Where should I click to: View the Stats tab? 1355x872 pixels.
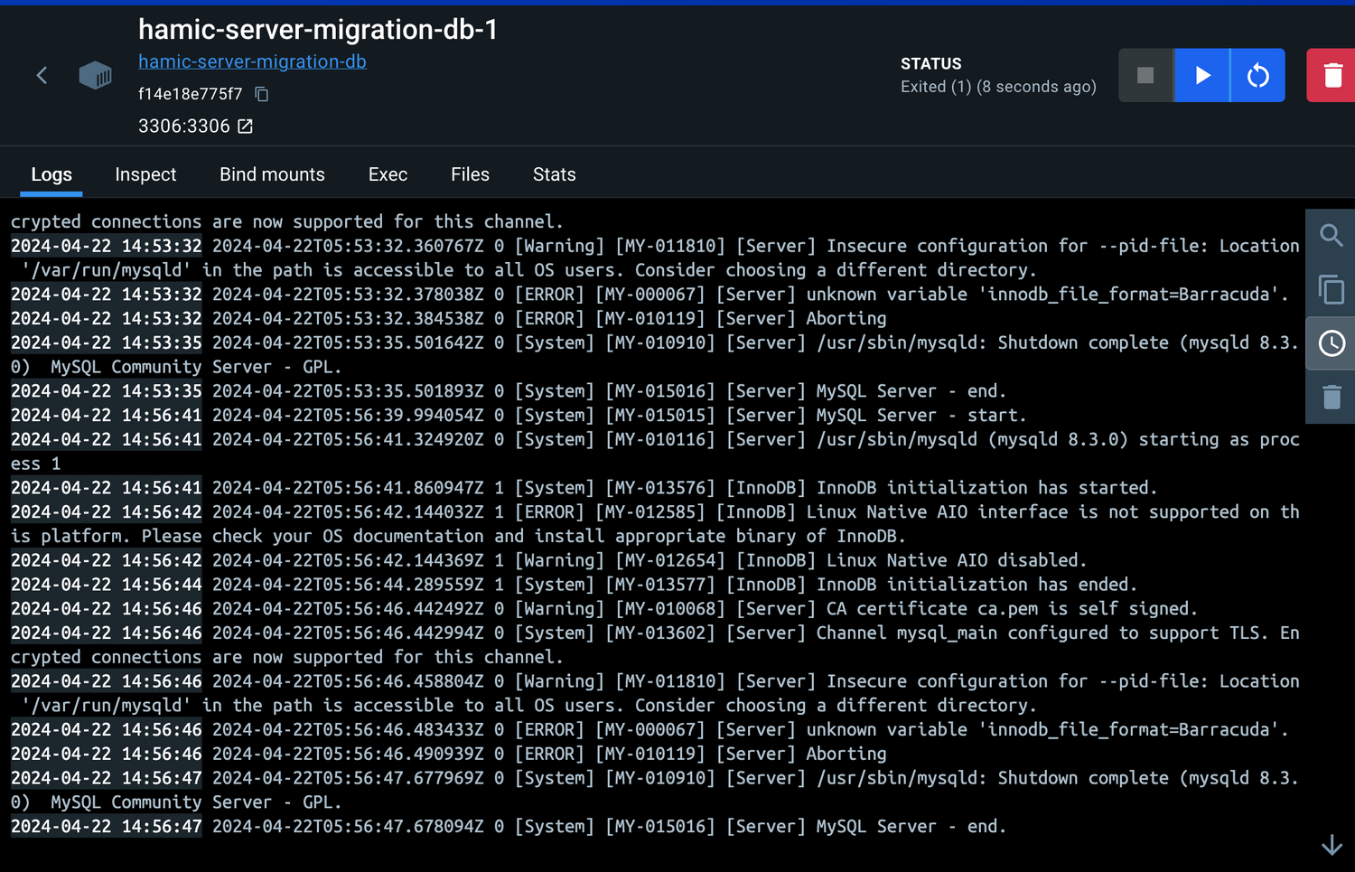(x=554, y=174)
